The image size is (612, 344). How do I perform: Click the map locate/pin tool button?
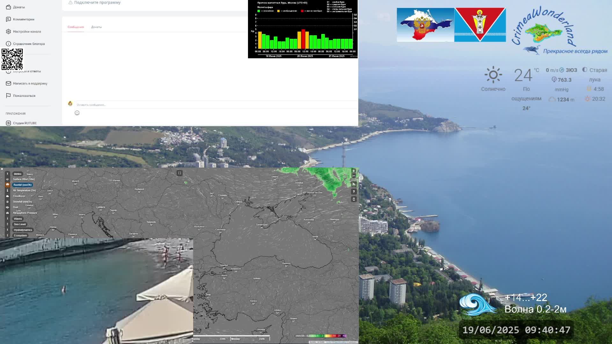[x=353, y=184]
